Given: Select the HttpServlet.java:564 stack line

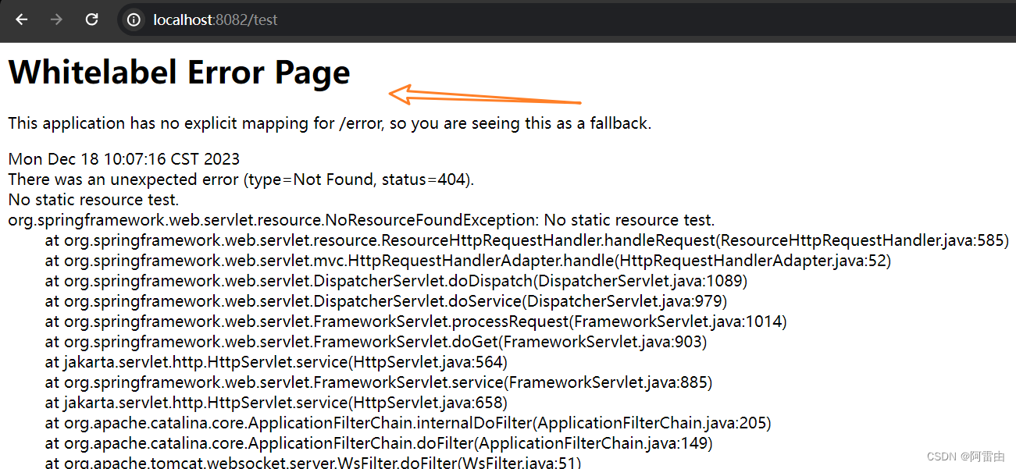Looking at the screenshot, I should [276, 363].
